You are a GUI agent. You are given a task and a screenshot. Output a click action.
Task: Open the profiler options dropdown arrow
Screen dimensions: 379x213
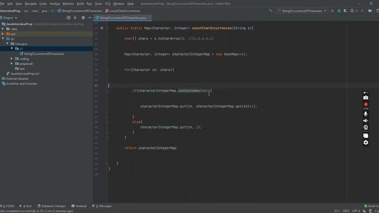(356, 11)
